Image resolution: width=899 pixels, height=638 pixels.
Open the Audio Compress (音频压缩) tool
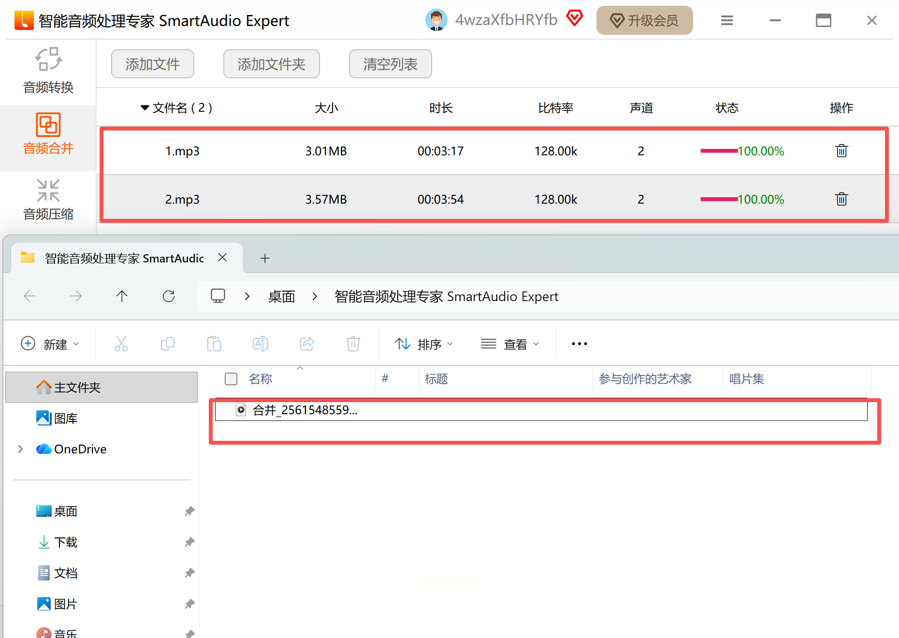point(48,200)
